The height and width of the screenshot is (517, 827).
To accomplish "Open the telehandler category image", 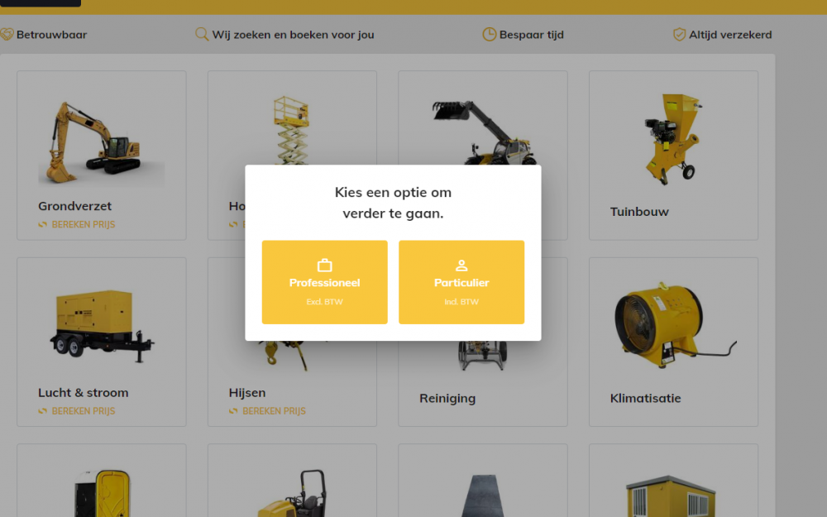I will pyautogui.click(x=484, y=132).
